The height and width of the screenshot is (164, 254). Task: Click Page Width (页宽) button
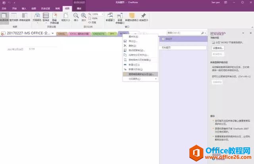(x=92, y=22)
